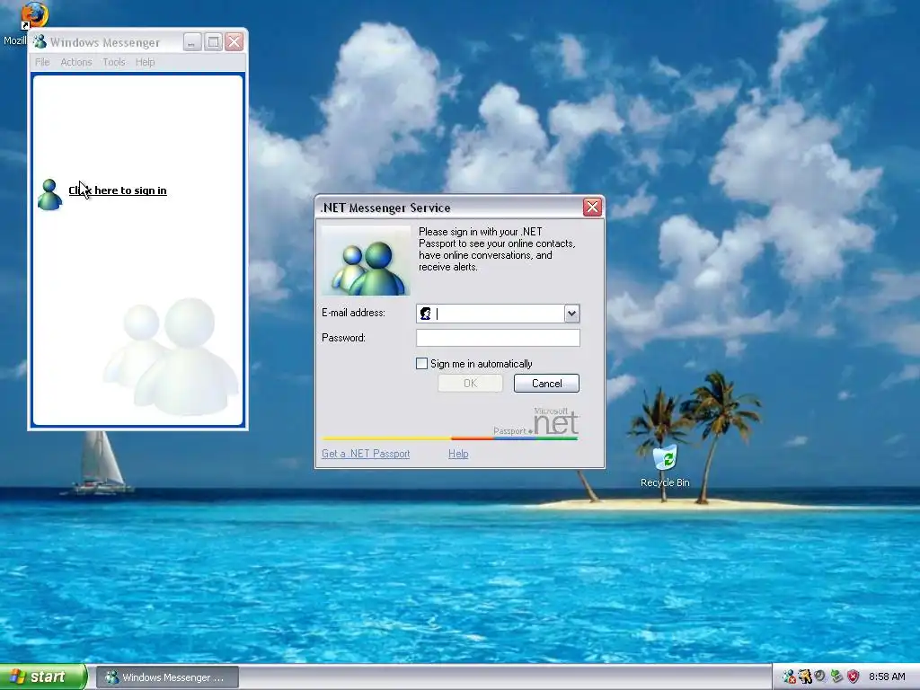
Task: Close the .NET Messenger Service dialog
Action: pyautogui.click(x=592, y=208)
